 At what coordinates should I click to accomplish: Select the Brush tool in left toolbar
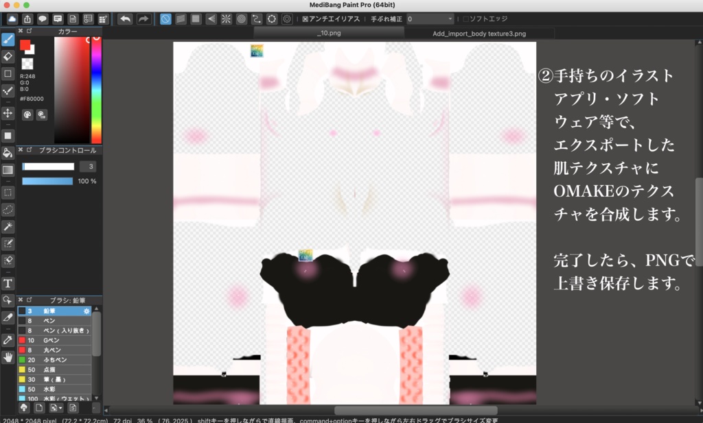[x=8, y=40]
